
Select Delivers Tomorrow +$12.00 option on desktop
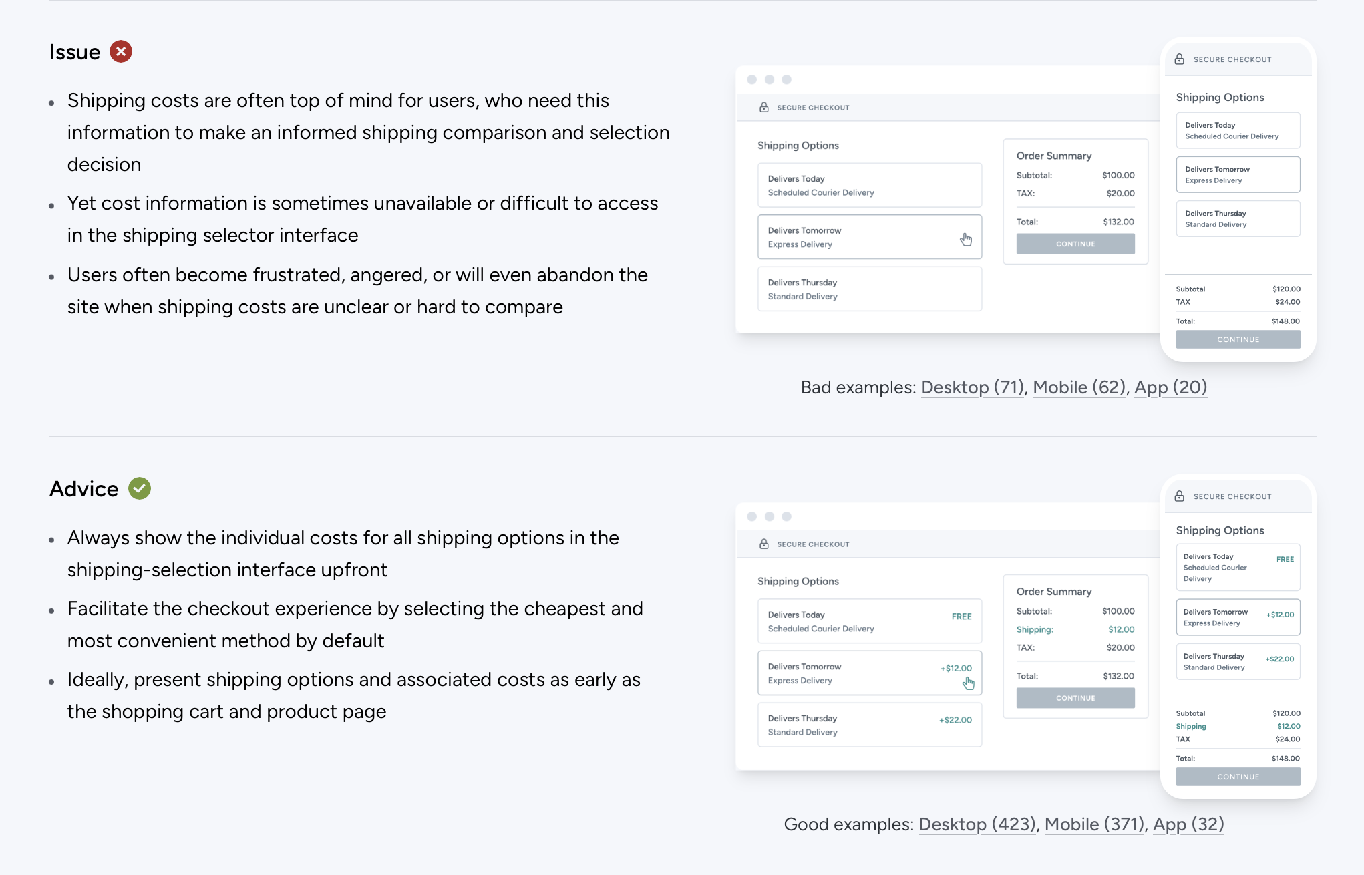point(869,673)
